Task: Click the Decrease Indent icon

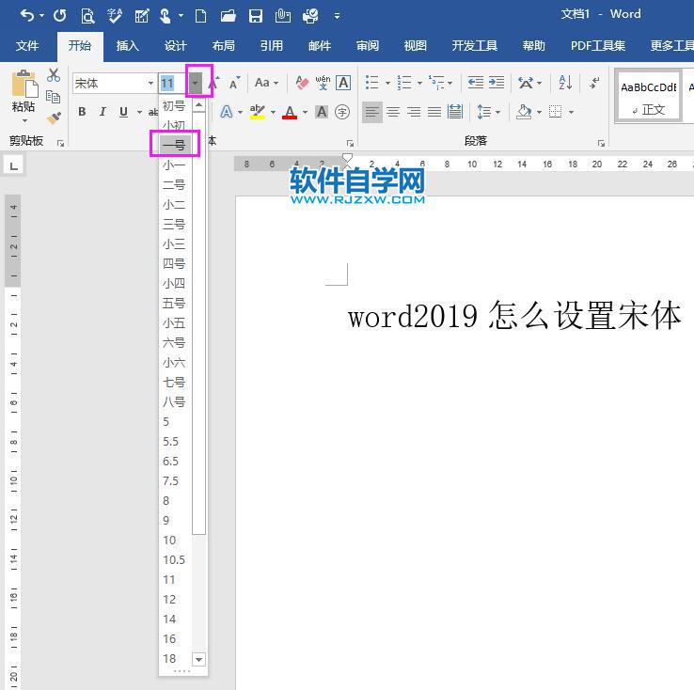Action: click(x=476, y=83)
